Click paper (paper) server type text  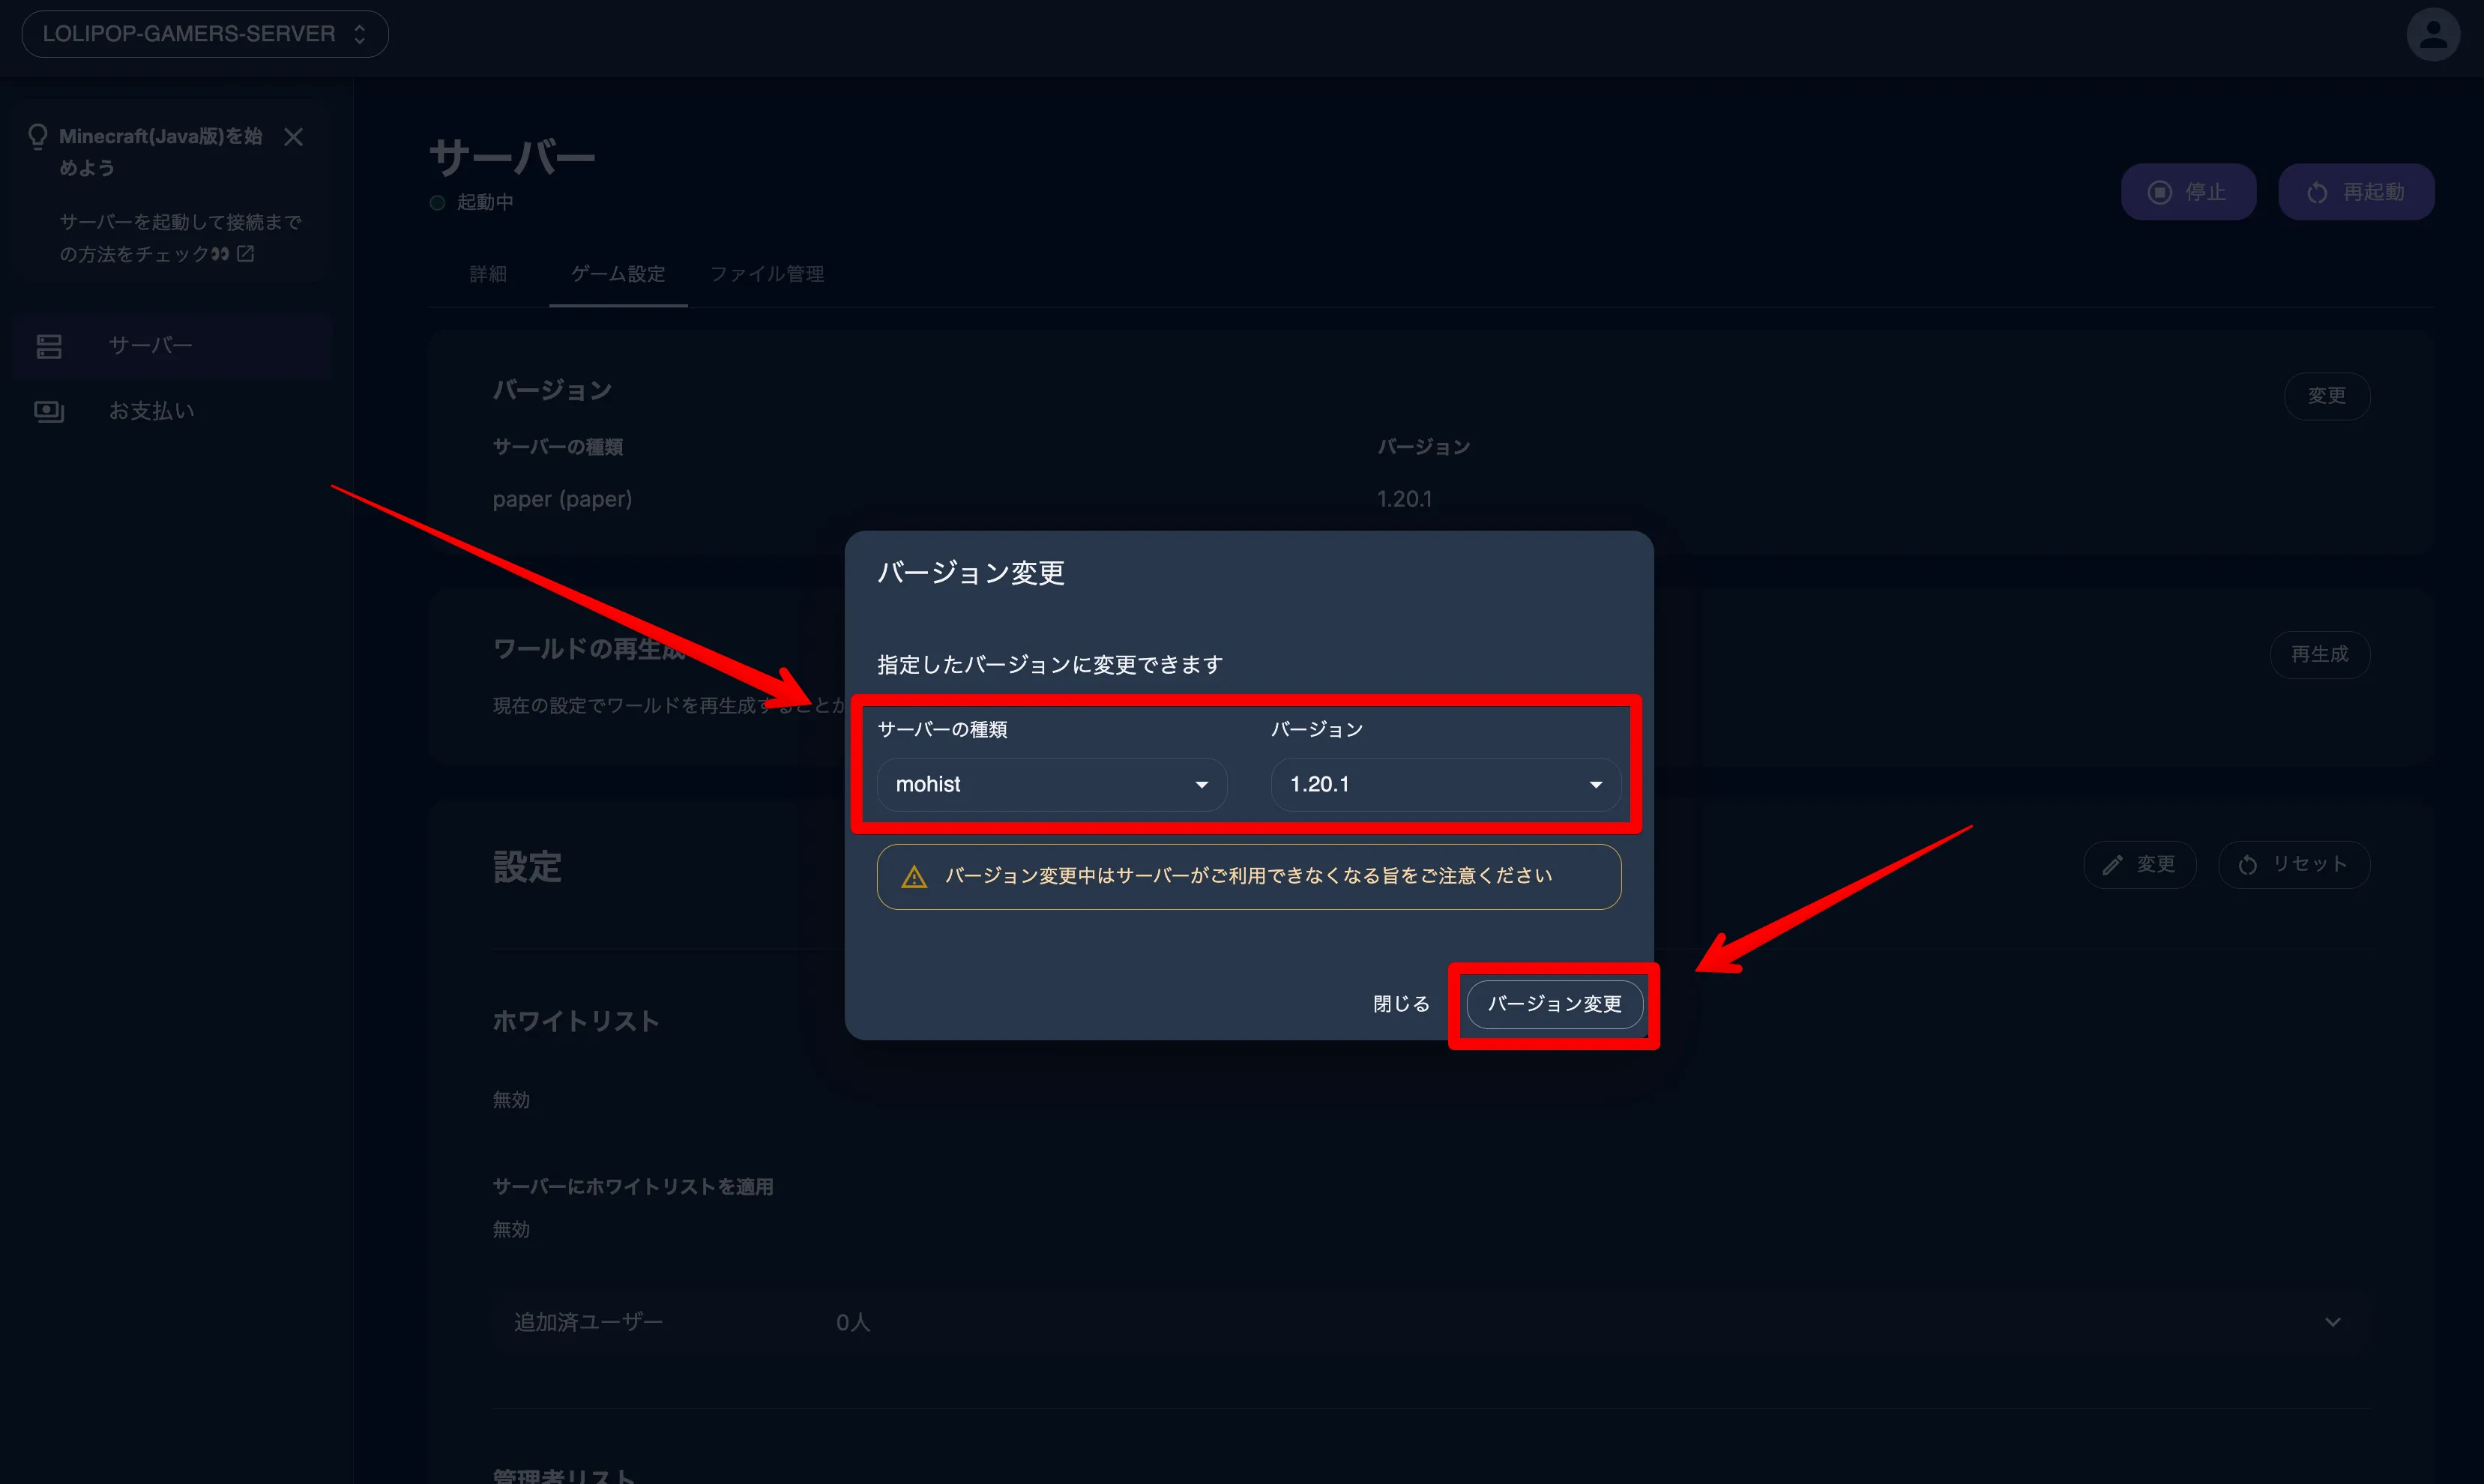pos(562,499)
